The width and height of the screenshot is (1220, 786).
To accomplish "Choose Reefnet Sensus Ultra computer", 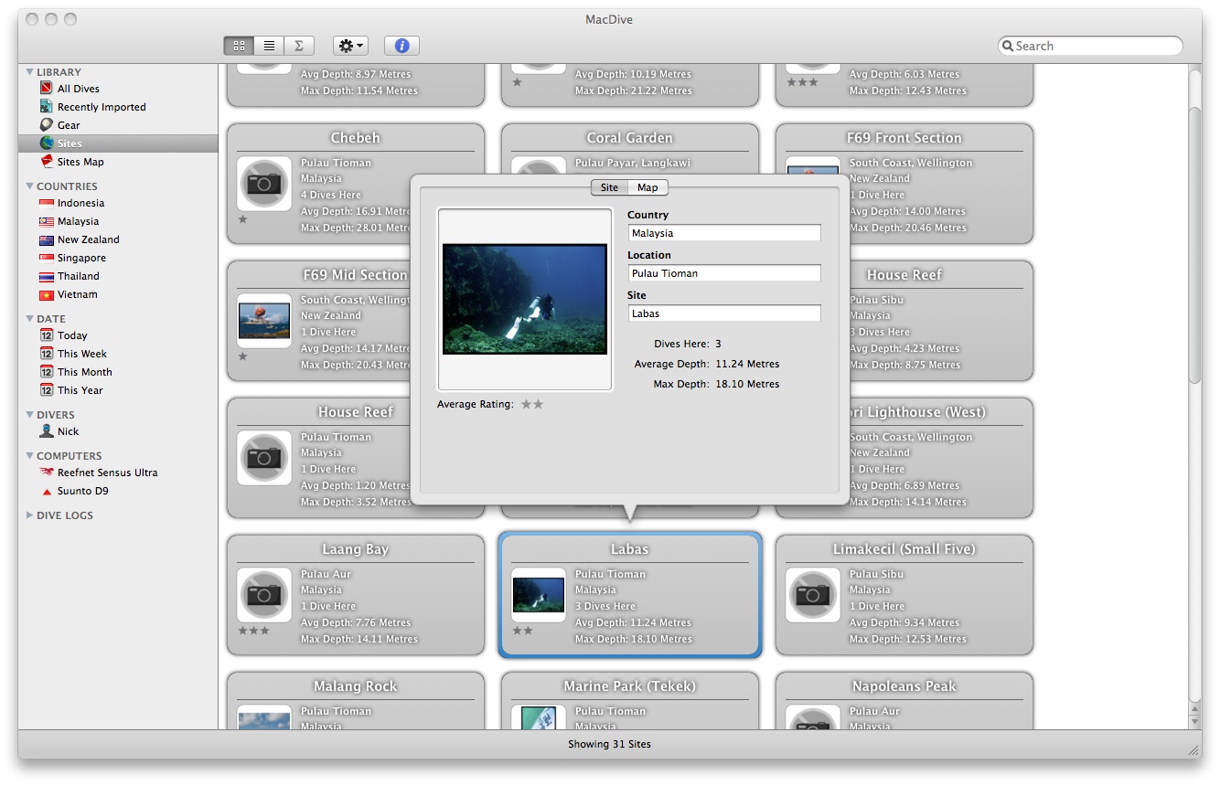I will tap(107, 473).
